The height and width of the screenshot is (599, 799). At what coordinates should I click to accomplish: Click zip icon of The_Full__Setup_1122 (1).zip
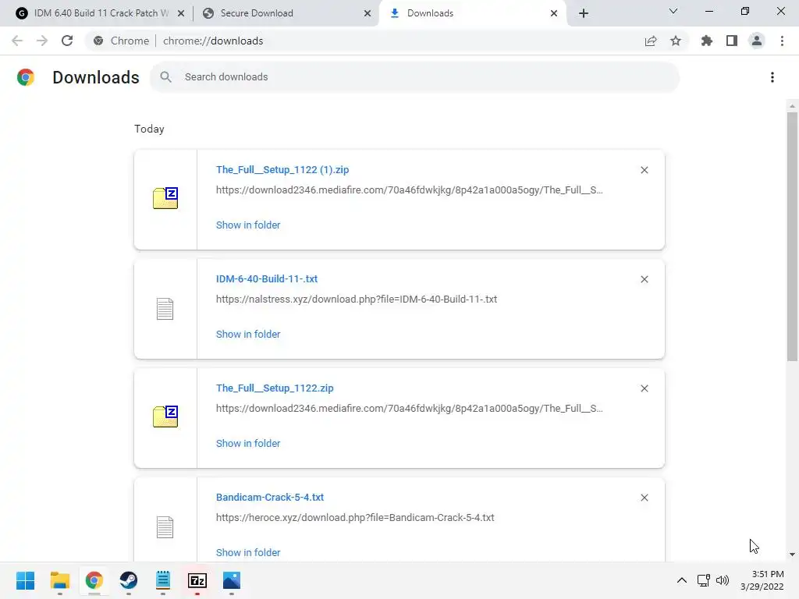click(165, 198)
